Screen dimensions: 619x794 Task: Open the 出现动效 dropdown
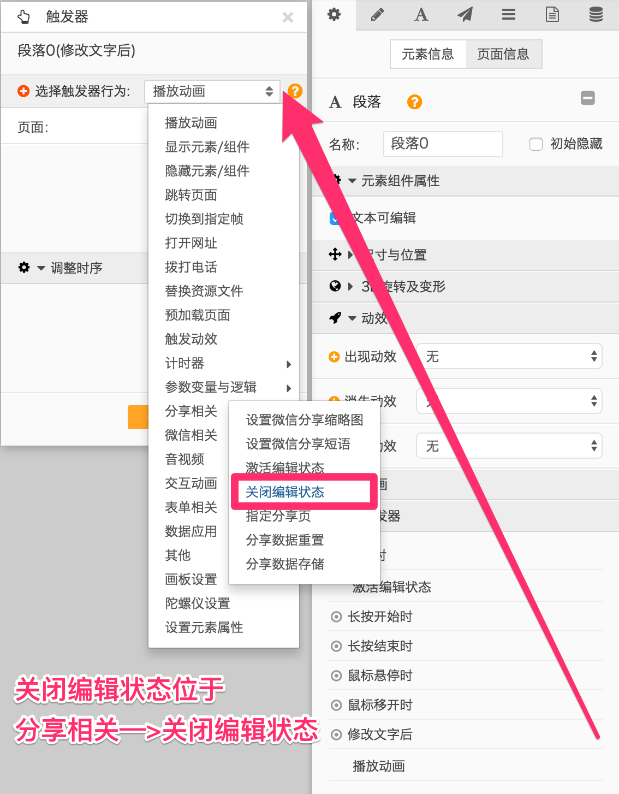[509, 357]
